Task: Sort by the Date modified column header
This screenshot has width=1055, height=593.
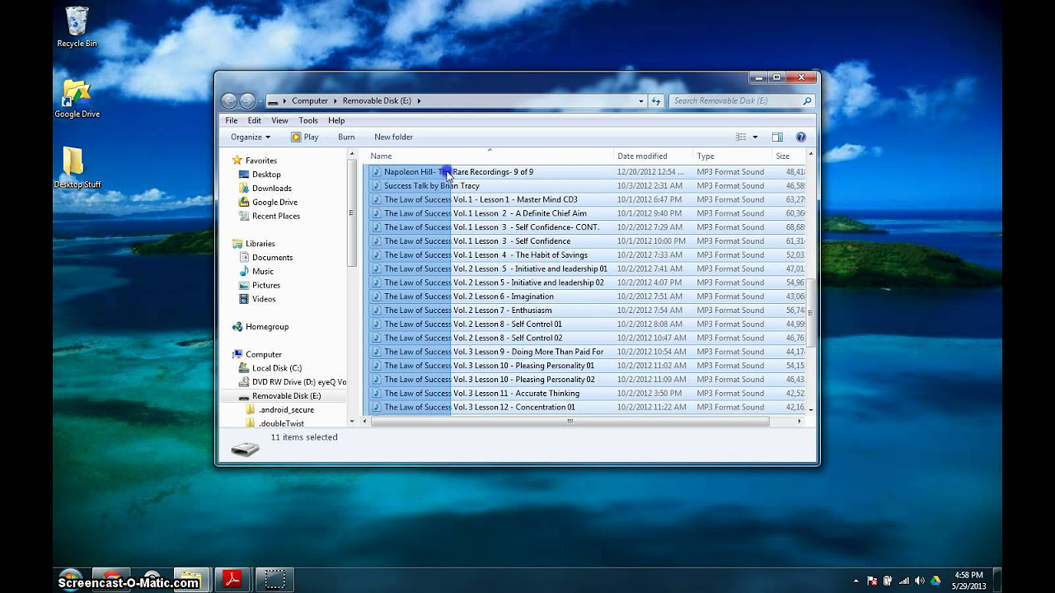Action: click(x=654, y=156)
